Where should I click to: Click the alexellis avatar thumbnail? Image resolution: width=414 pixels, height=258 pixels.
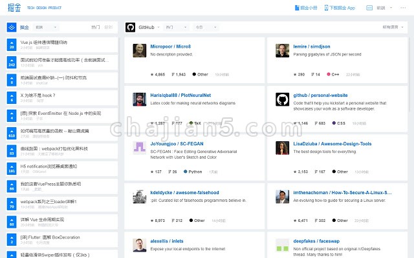click(140, 245)
